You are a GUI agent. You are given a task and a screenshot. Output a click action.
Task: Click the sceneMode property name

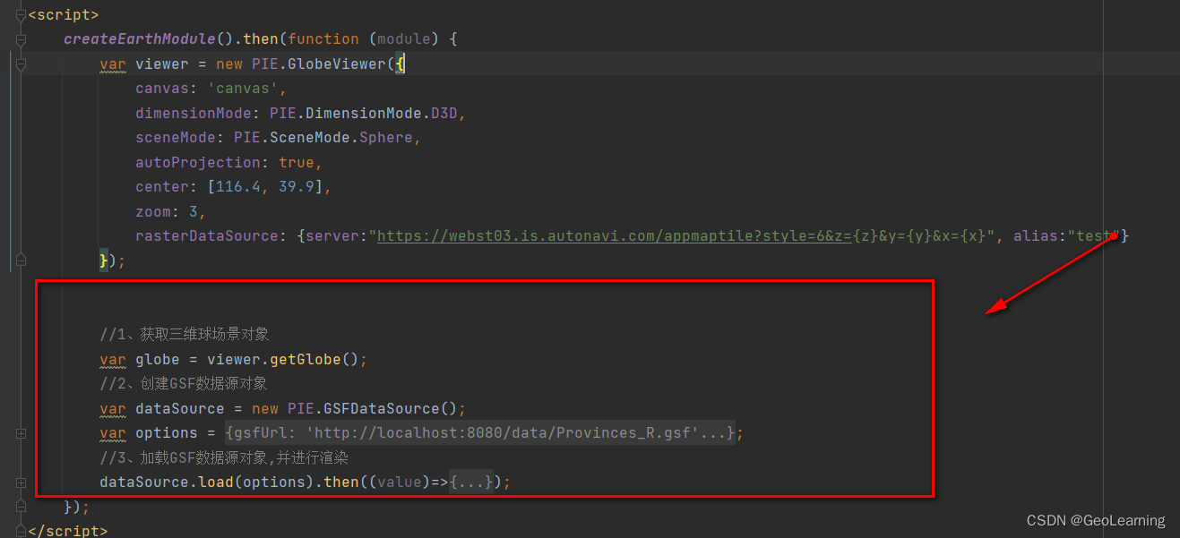coord(176,138)
